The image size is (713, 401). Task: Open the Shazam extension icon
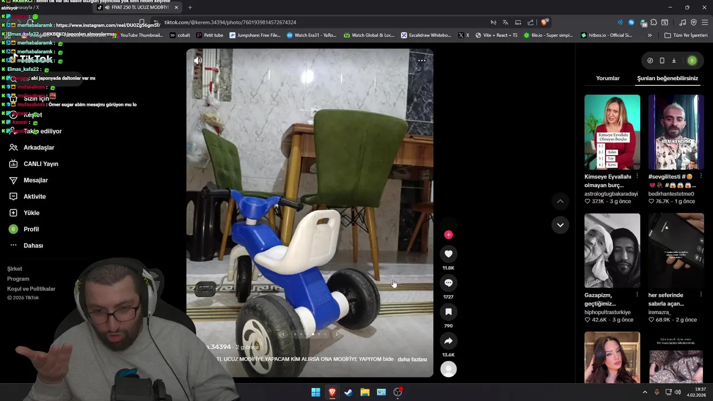click(x=631, y=22)
